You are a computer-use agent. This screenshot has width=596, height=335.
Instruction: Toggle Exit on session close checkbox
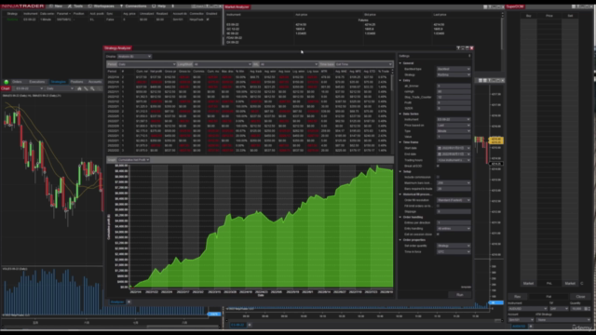(x=438, y=234)
